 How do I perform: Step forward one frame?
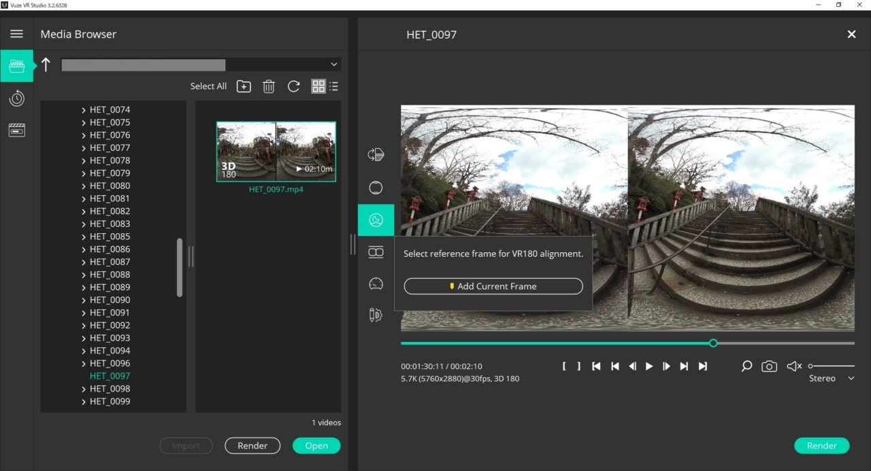(666, 366)
